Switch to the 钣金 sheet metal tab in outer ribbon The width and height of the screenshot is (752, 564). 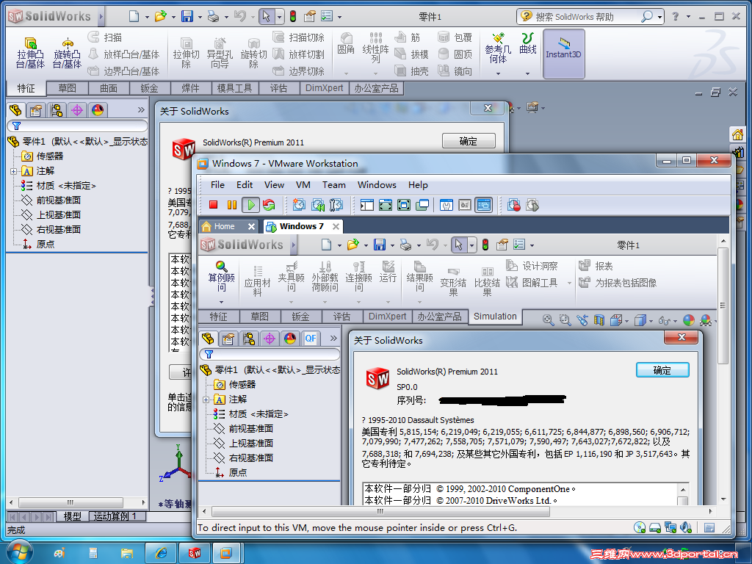click(x=149, y=88)
